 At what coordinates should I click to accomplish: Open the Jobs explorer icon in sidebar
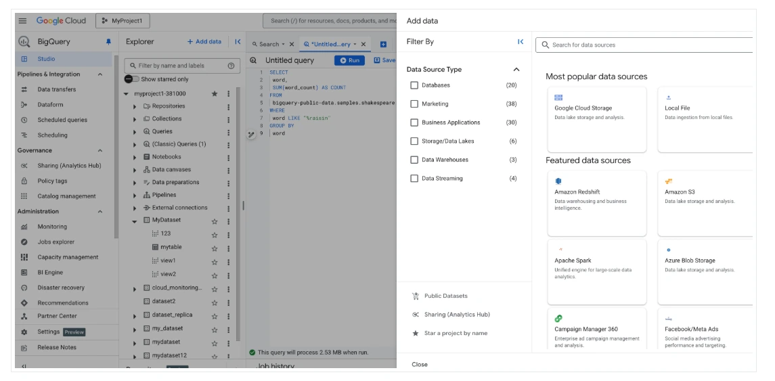coord(24,242)
